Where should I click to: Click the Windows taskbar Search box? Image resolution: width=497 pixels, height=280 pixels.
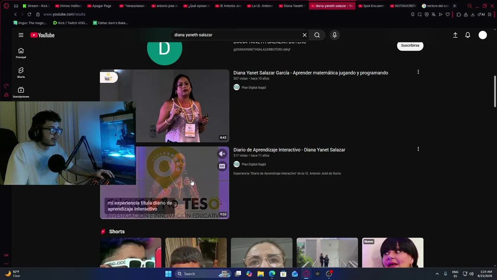point(203,274)
